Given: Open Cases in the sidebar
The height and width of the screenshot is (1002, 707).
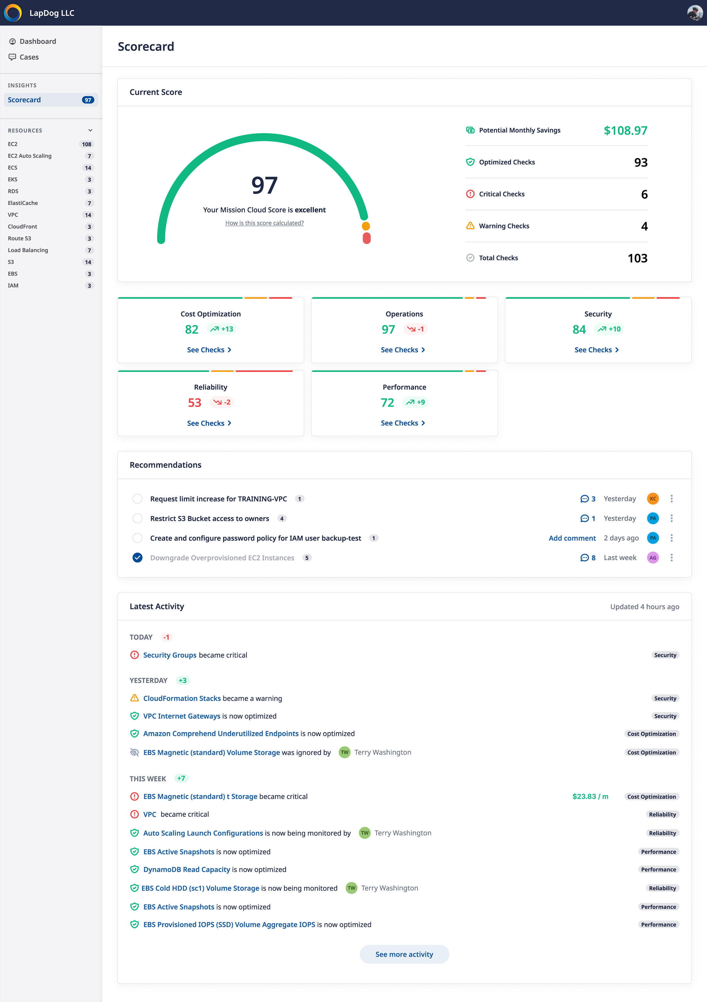Looking at the screenshot, I should pyautogui.click(x=29, y=57).
